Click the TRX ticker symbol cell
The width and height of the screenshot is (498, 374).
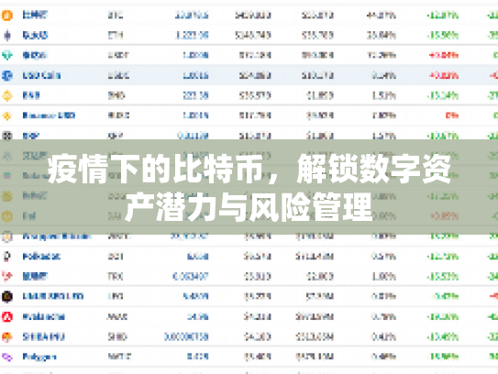pos(116,277)
